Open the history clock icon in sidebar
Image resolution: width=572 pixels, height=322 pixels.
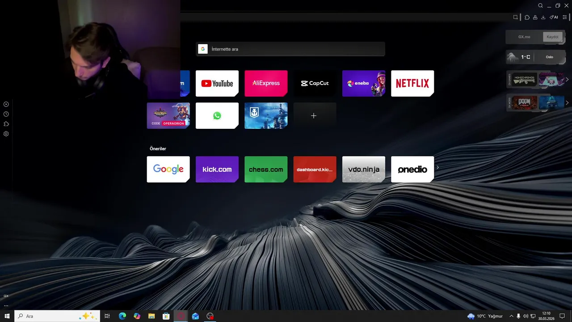(6, 114)
